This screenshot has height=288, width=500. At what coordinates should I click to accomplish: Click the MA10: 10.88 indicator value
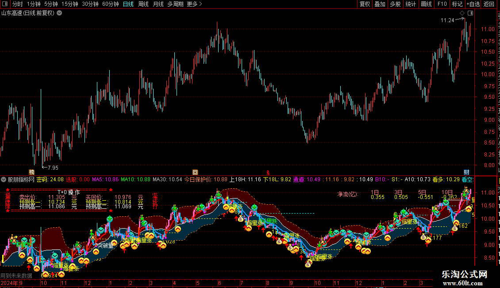click(x=135, y=180)
